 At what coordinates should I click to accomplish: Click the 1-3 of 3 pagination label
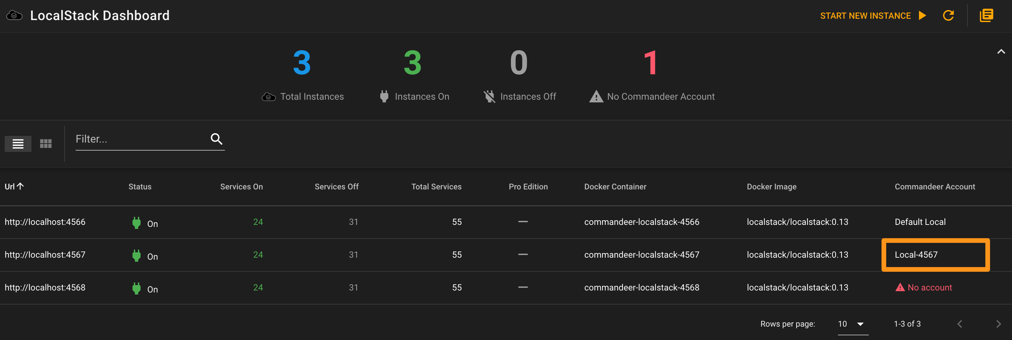[907, 324]
